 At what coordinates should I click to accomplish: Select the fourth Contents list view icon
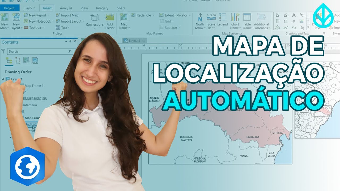tap(35, 60)
